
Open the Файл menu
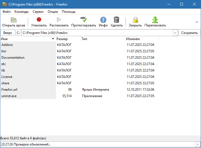[x=6, y=12]
